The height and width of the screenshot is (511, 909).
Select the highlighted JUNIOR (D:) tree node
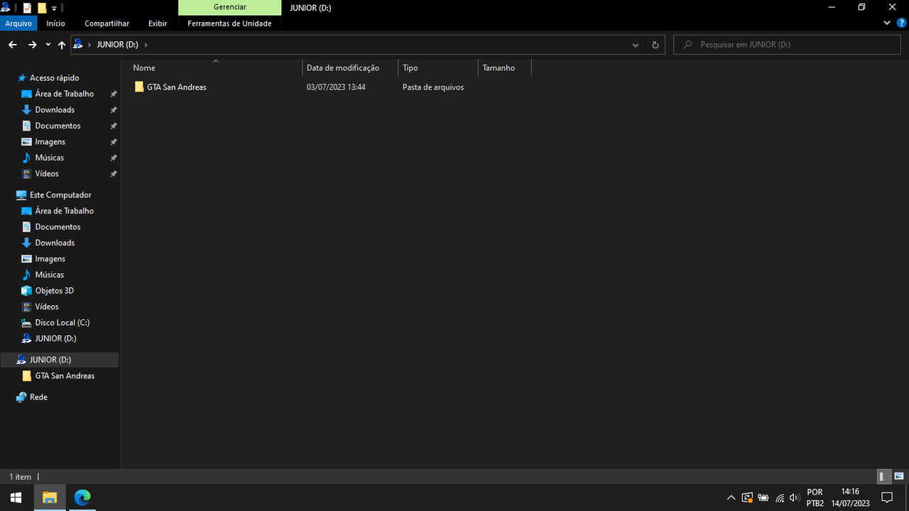60,360
